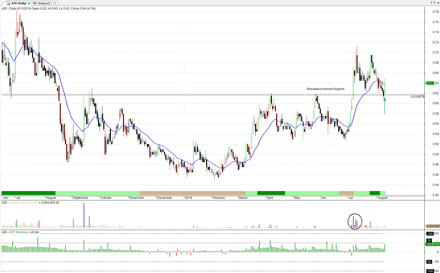Click the HFT Ranking pane title
Screen dimensions: 440x273
tap(18, 232)
